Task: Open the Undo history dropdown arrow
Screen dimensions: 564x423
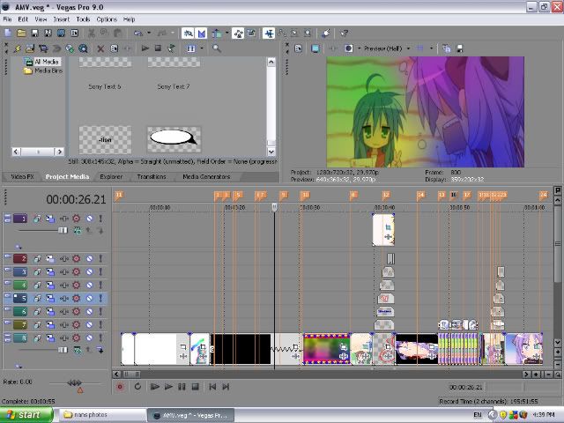Action: click(149, 33)
